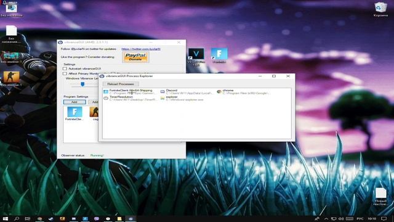Image resolution: width=394 pixels, height=222 pixels.
Task: Open the teal image thumbnail on left desktop
Action: 11,57
